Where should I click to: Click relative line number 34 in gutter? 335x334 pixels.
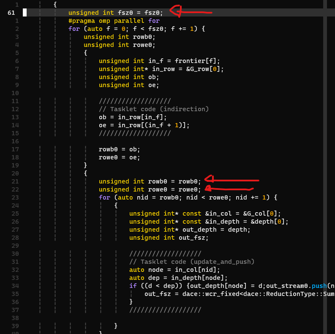pos(15,286)
